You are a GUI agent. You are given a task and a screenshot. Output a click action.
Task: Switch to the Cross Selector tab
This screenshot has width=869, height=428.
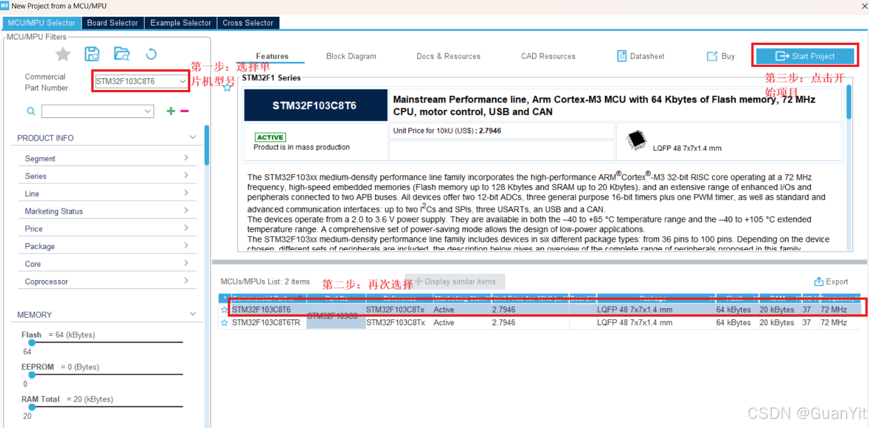pos(248,23)
